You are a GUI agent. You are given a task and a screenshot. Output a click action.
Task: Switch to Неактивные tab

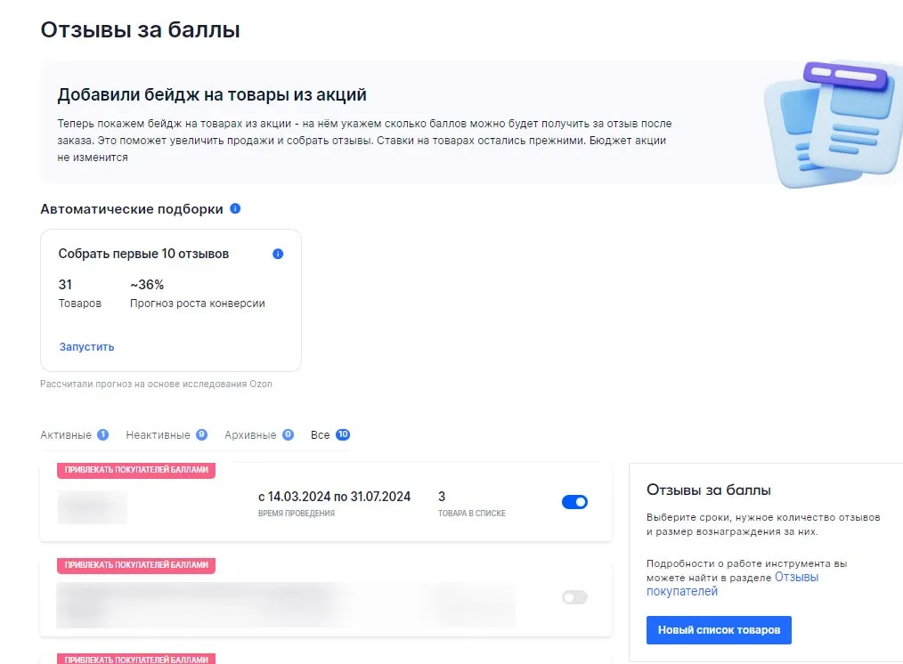[x=167, y=435]
